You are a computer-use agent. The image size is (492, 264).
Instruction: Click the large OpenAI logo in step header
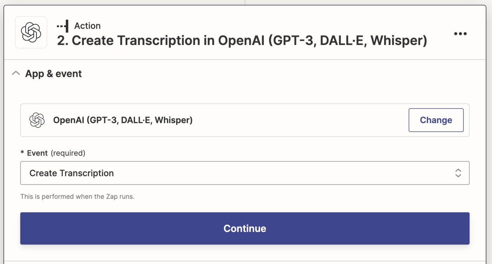point(31,32)
